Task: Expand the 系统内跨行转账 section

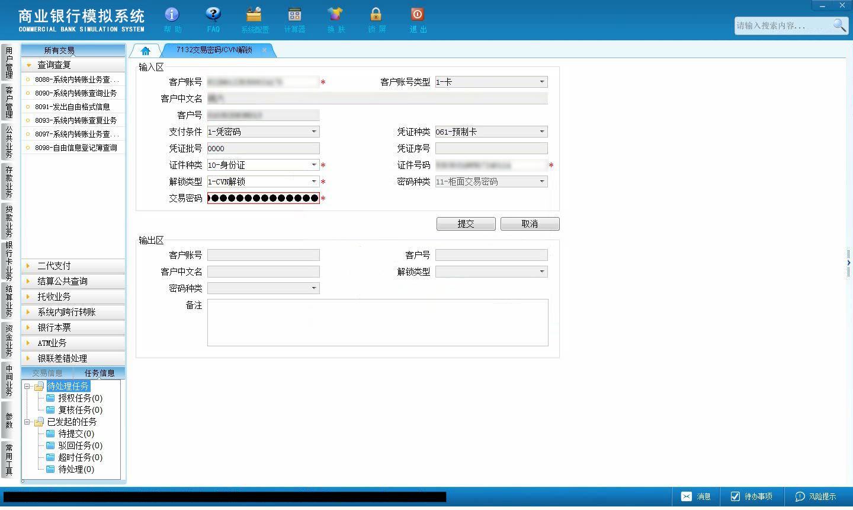Action: tap(73, 312)
